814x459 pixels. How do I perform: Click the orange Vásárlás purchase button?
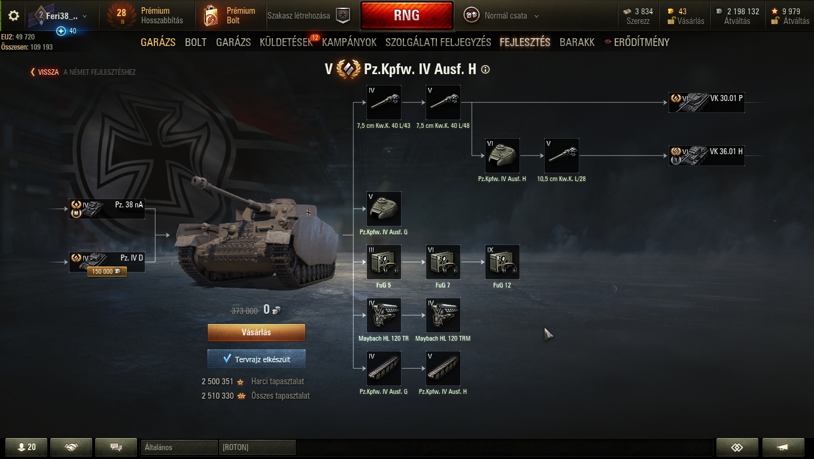[x=256, y=332]
